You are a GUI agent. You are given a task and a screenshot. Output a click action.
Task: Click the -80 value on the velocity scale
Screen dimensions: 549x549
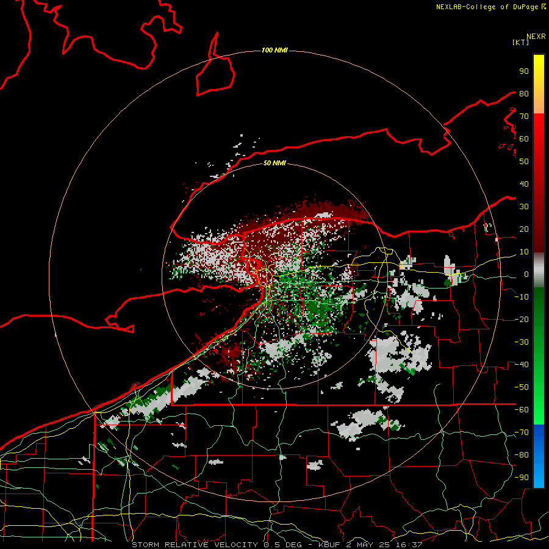tap(522, 455)
